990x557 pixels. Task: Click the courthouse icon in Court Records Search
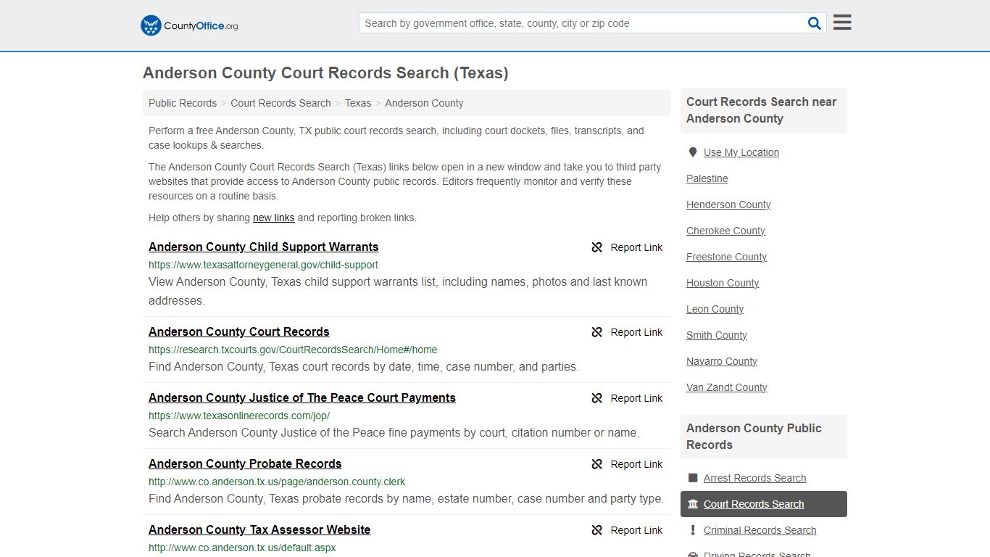pyautogui.click(x=693, y=504)
